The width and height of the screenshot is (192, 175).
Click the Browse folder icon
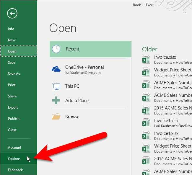[56, 117]
